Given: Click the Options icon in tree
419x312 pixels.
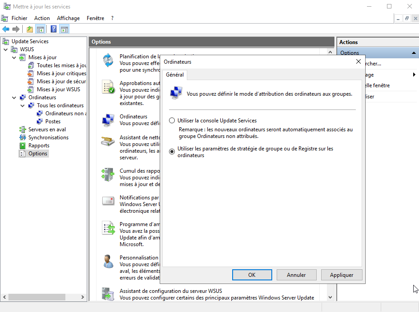Looking at the screenshot, I should tap(23, 154).
